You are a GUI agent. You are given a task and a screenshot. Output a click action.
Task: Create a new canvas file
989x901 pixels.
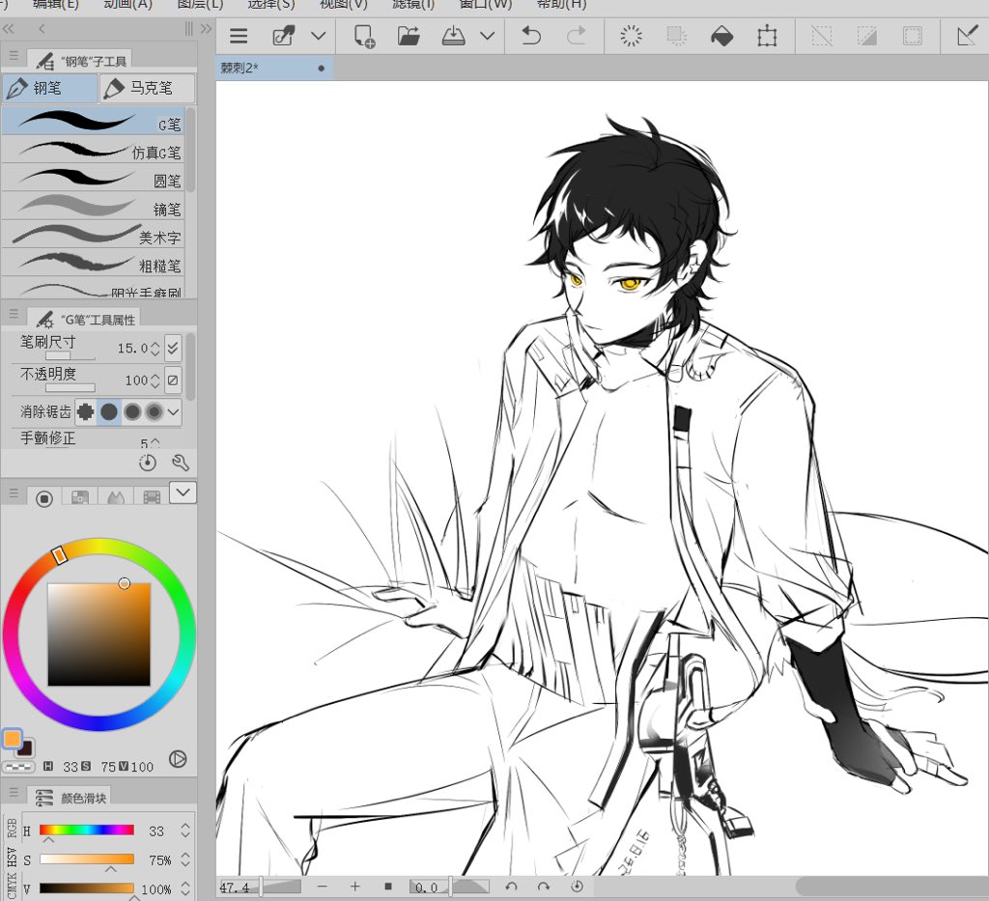[364, 36]
